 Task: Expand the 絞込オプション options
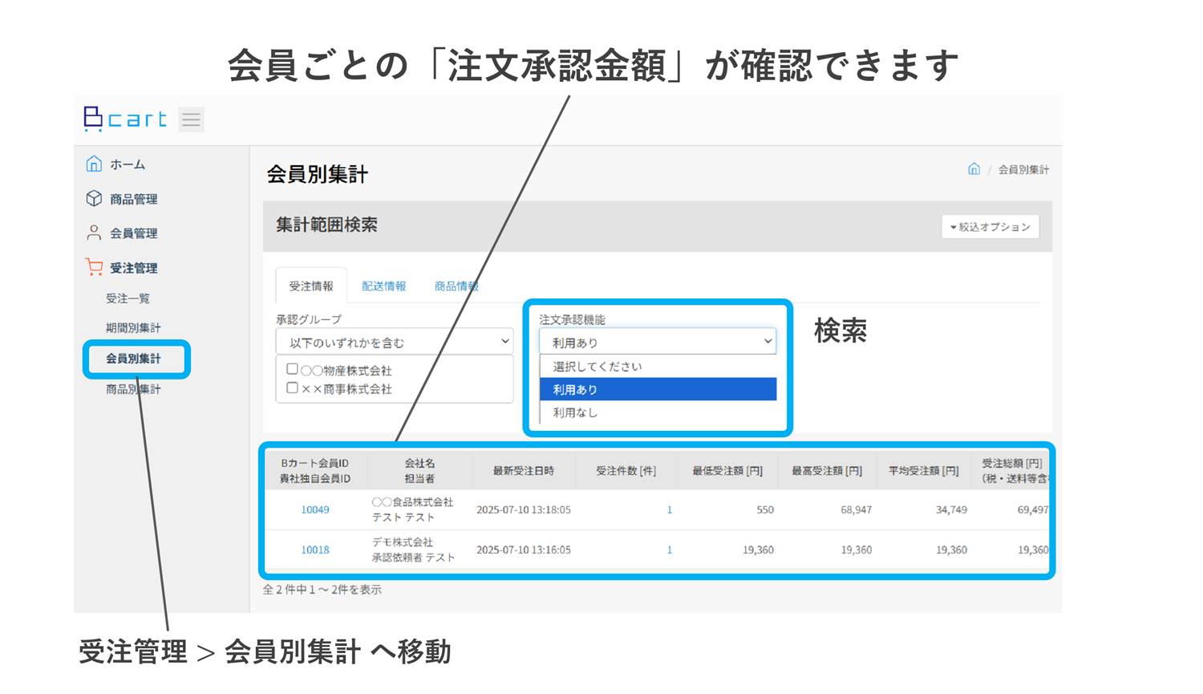click(990, 227)
